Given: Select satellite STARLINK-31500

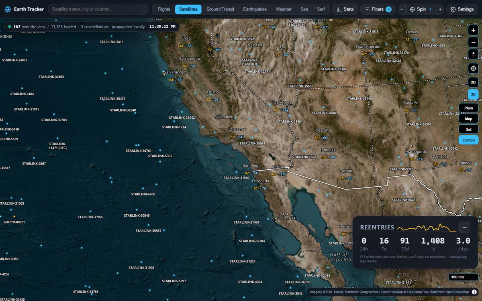Looking at the screenshot, I should (x=237, y=178).
